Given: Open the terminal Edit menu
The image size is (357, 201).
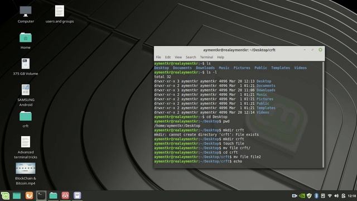Looking at the screenshot, I should click(168, 57).
